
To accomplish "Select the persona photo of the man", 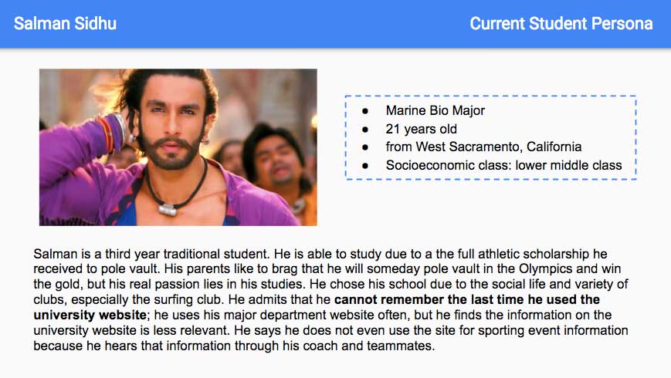I will [x=178, y=147].
